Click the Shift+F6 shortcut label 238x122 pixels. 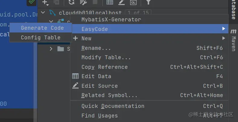click(x=210, y=48)
